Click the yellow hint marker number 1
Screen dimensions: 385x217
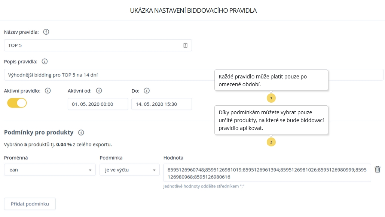(271, 98)
